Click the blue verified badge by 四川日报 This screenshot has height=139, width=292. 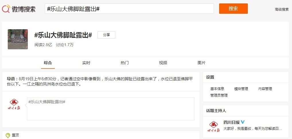[x=243, y=122]
